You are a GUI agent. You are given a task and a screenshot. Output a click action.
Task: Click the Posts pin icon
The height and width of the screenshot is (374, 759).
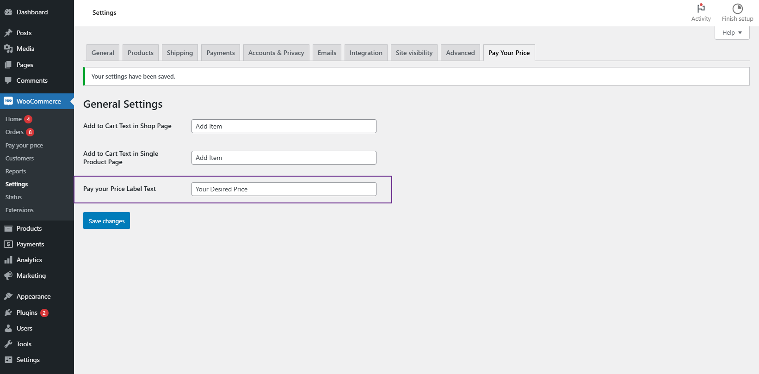pyautogui.click(x=8, y=33)
